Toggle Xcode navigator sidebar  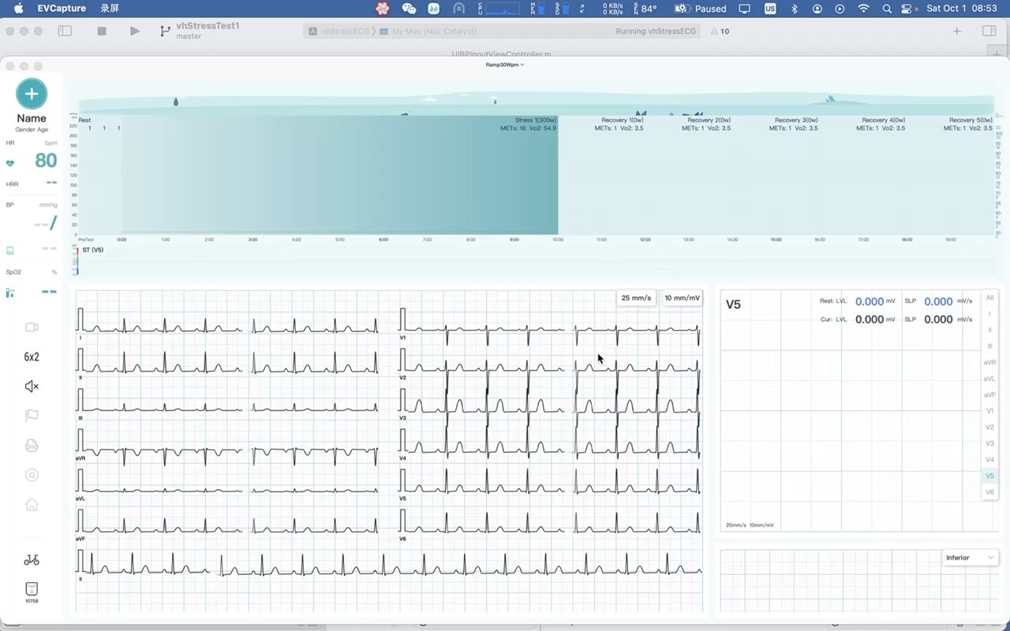(65, 31)
